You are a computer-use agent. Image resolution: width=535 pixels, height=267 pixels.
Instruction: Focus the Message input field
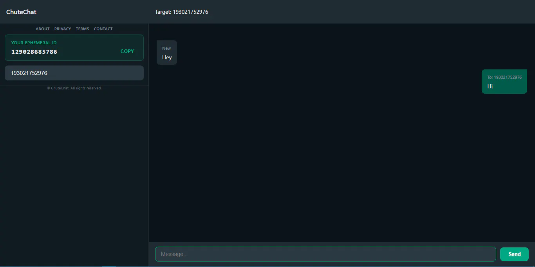tap(325, 254)
